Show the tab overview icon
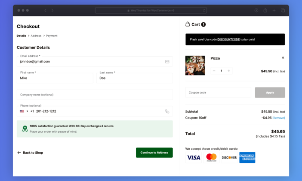Image resolution: width=302 pixels, height=181 pixels. point(283,11)
